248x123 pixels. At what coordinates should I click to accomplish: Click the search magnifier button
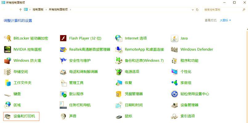click(244, 10)
